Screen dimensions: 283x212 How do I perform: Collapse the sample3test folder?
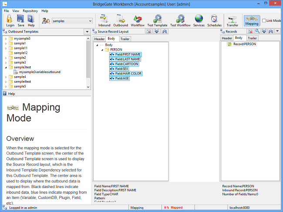tap(6, 67)
